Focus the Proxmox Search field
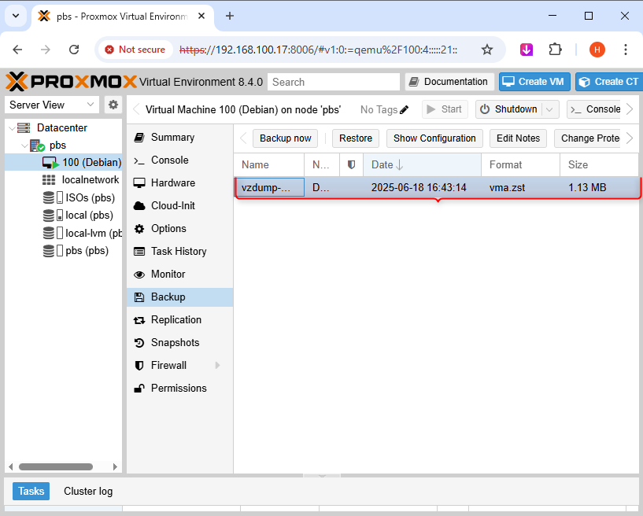 pyautogui.click(x=334, y=82)
